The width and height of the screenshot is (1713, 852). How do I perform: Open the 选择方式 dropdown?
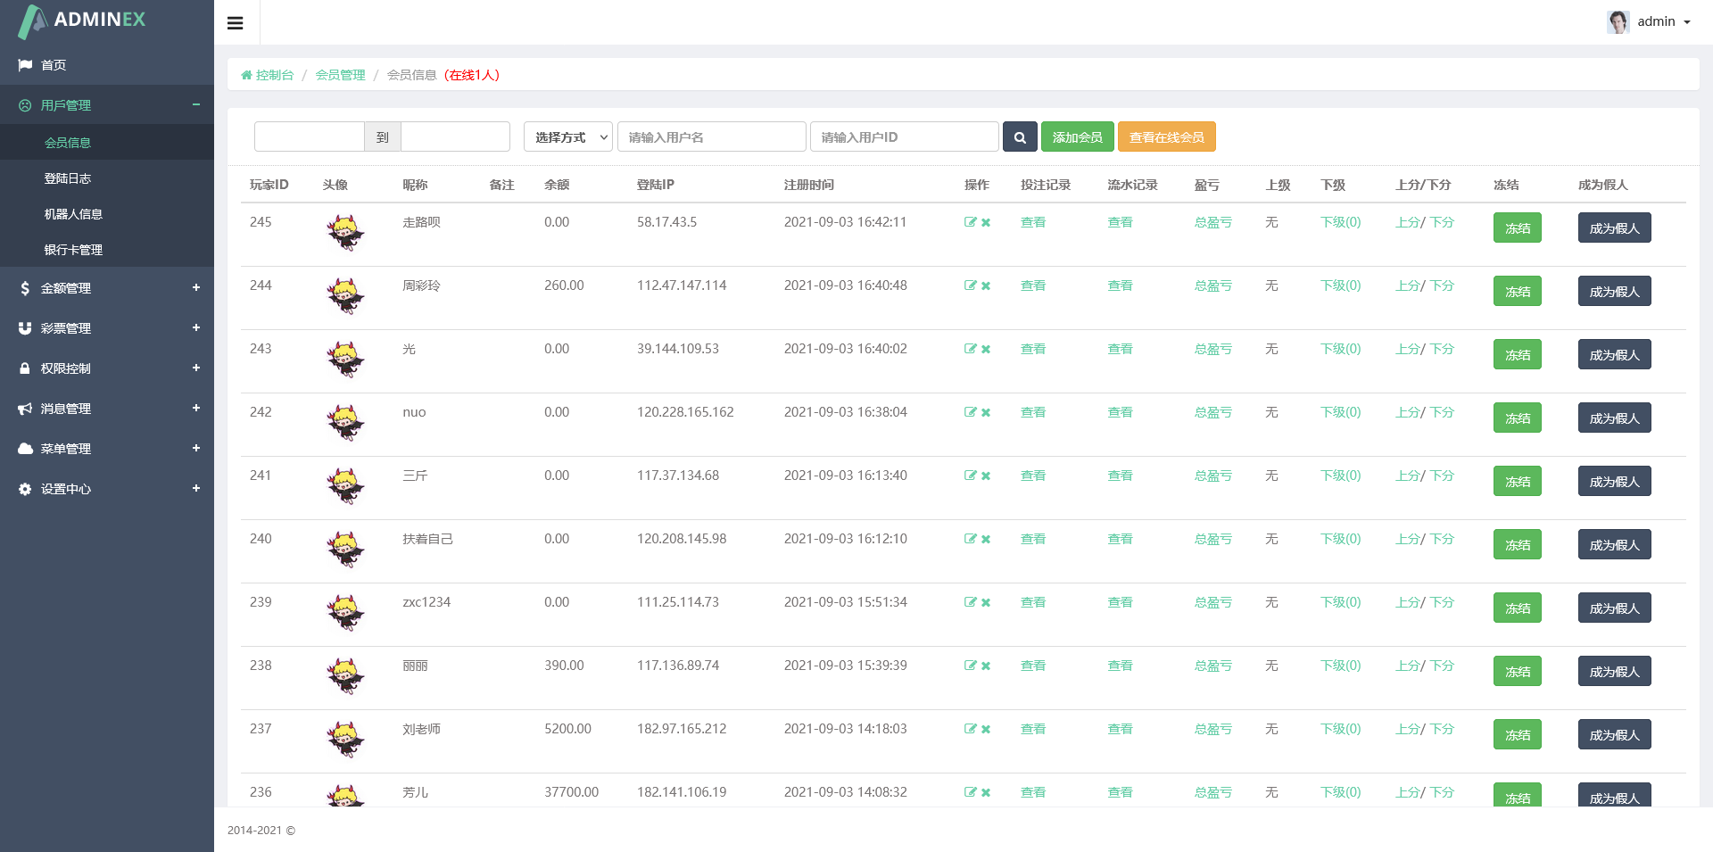[568, 137]
